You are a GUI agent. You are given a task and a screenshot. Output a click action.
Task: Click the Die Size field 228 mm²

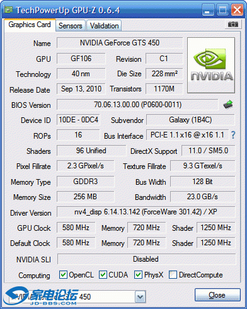tap(164, 74)
